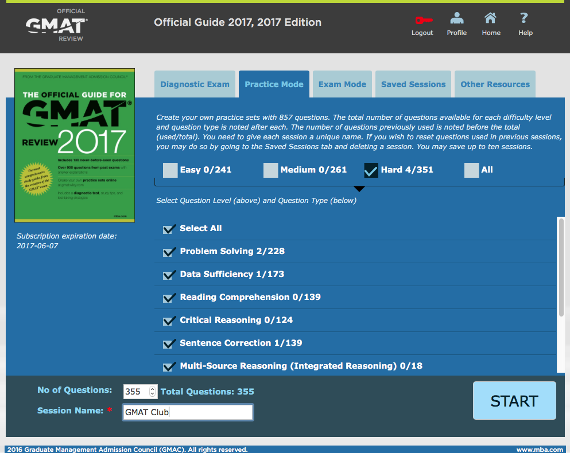Uncheck the Hard 4/351 checkbox
Viewport: 570px width, 453px height.
coord(371,170)
